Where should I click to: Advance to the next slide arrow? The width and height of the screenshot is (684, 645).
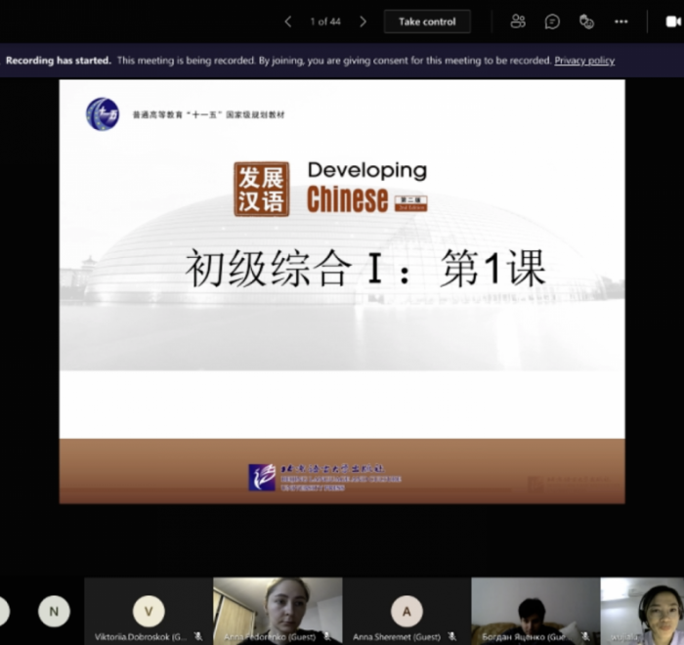[x=363, y=21]
